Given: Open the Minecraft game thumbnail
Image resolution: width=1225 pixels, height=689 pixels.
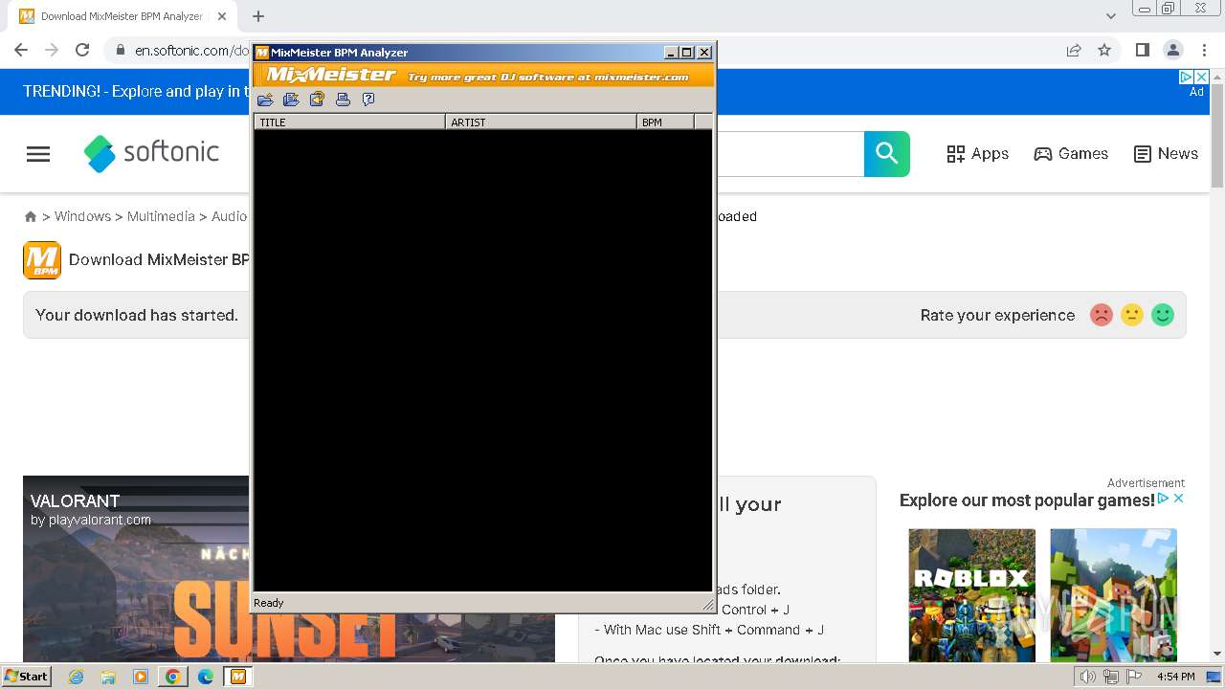Looking at the screenshot, I should click(1114, 594).
